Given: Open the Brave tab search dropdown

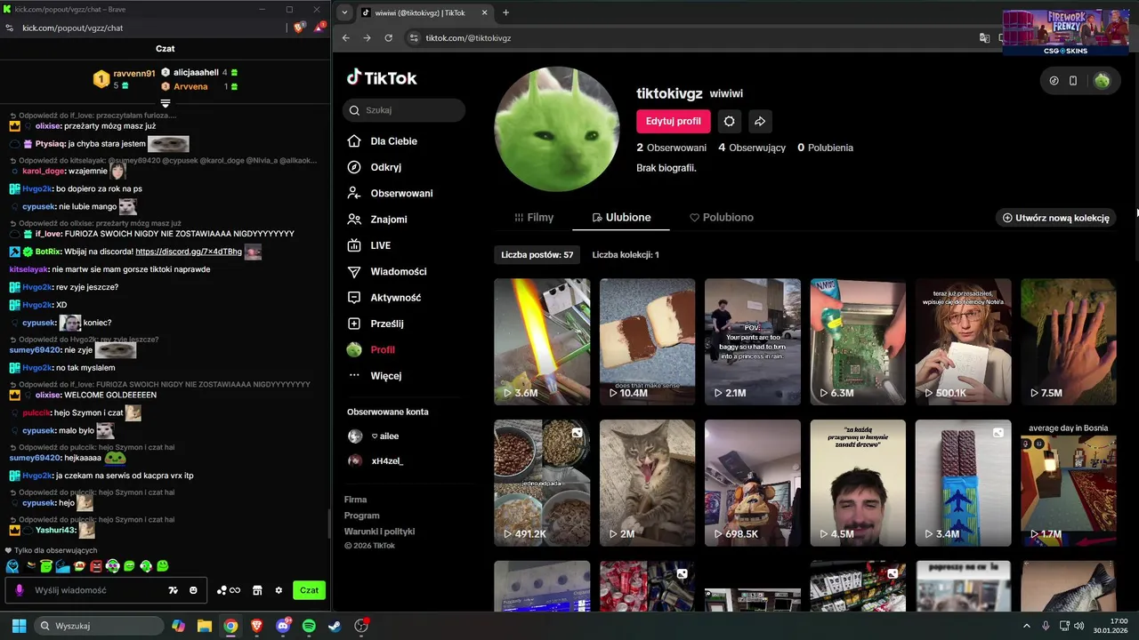Looking at the screenshot, I should (344, 12).
